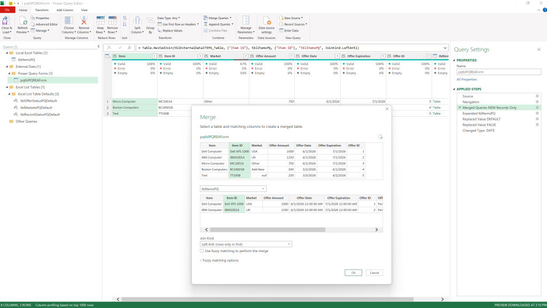Click the Remove Columns icon
This screenshot has width=547, height=308.
[84, 21]
